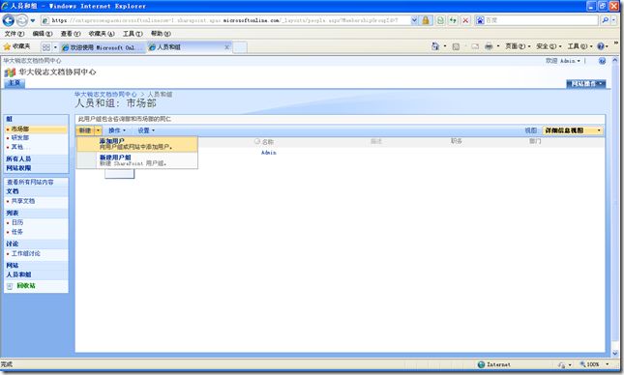The height and width of the screenshot is (375, 624).
Task: Click the Print icon in command bar
Action: click(x=489, y=46)
